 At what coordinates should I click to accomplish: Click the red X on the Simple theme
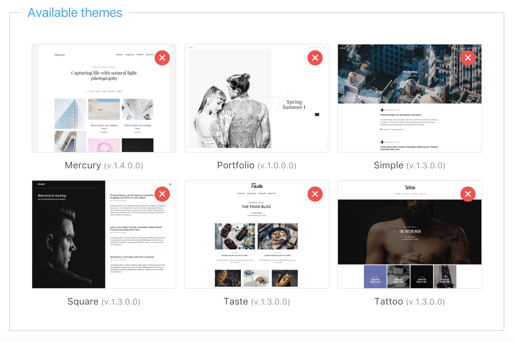468,58
